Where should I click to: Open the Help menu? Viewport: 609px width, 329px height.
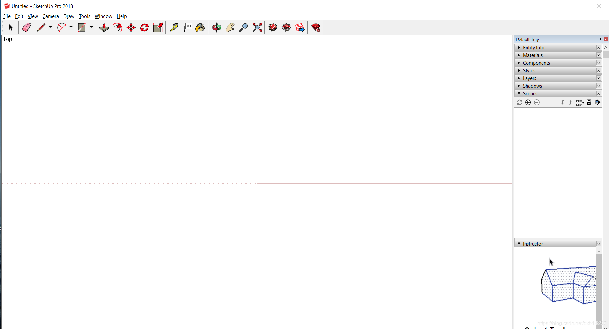tap(121, 16)
